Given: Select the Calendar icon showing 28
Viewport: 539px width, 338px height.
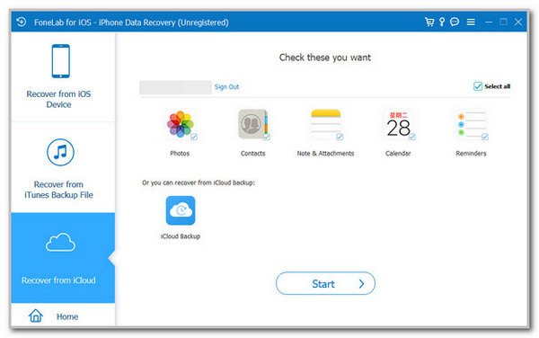Looking at the screenshot, I should click(398, 124).
